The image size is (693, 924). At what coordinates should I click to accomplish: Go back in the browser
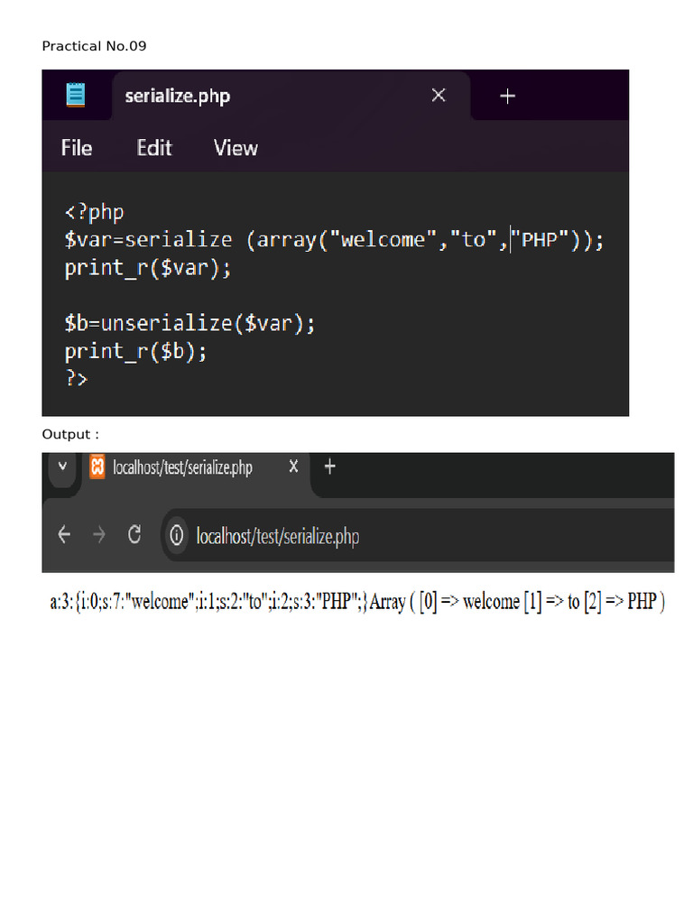[64, 535]
